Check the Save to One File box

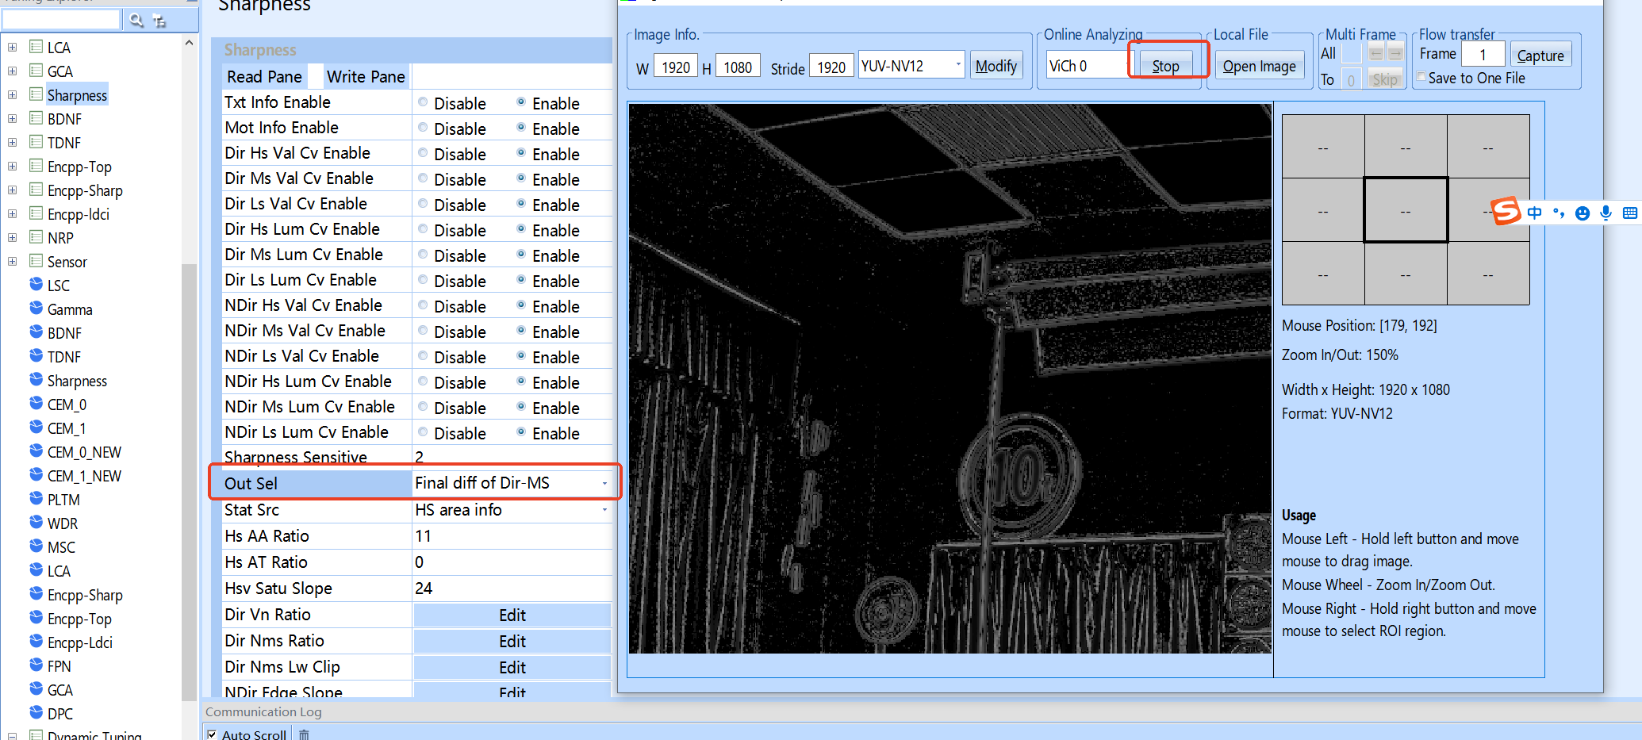1421,77
